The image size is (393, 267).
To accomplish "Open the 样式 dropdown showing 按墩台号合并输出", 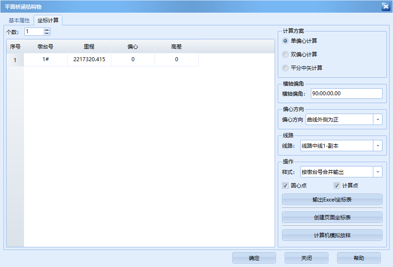I will click(x=377, y=172).
